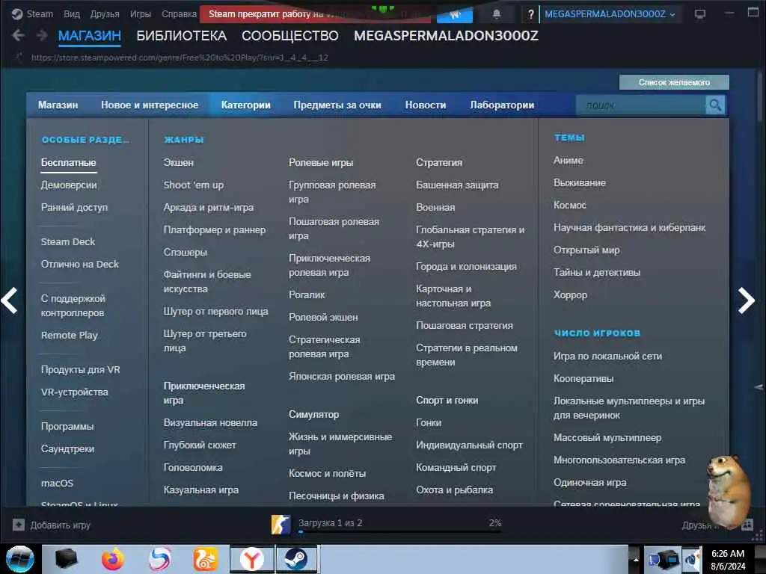This screenshot has height=574, width=766.
Task: Click the store URL address text
Action: point(180,58)
